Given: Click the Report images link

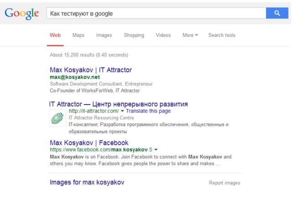Looking at the screenshot, I should (224, 183).
